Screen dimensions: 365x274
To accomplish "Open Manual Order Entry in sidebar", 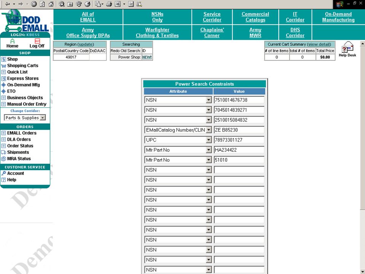I will pos(27,104).
